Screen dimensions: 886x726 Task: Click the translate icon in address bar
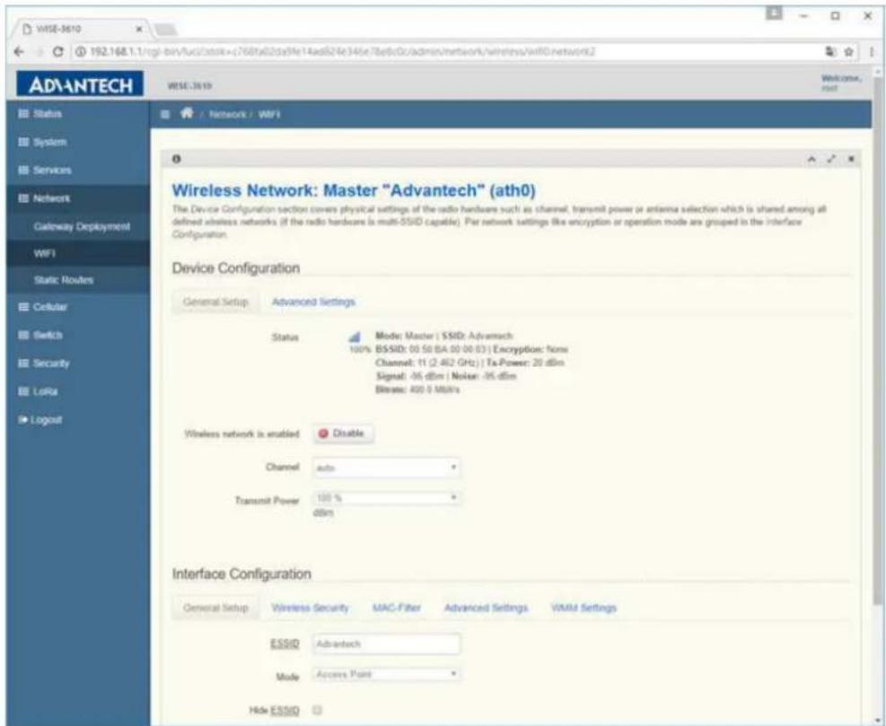pos(831,53)
